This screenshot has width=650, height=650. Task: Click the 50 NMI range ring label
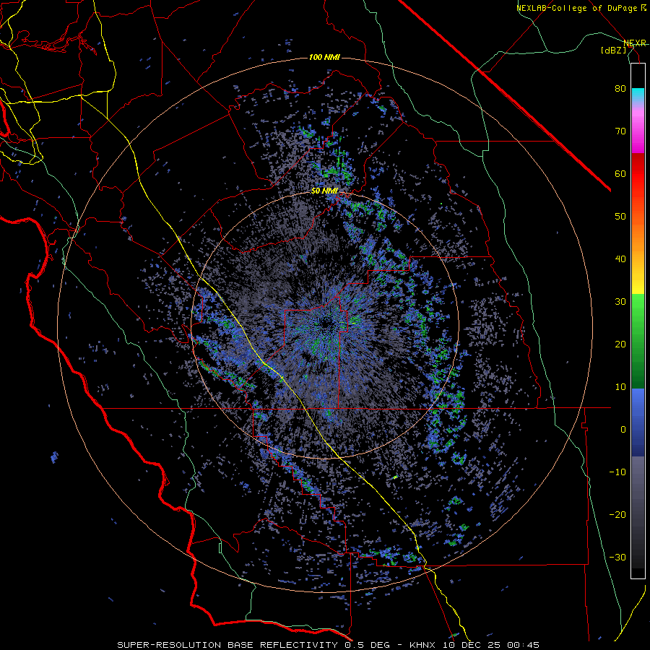click(x=324, y=191)
